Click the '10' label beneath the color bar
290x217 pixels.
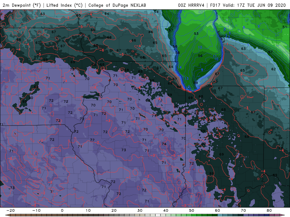click(88, 210)
